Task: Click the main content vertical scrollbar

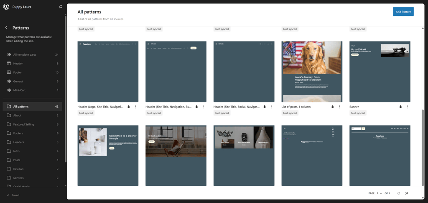Action: coord(423,147)
